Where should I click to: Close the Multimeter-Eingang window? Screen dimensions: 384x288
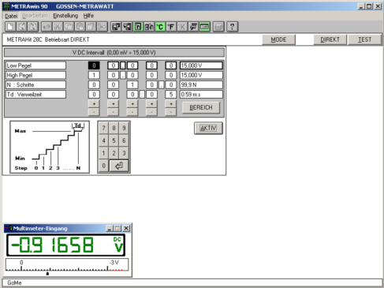126,228
